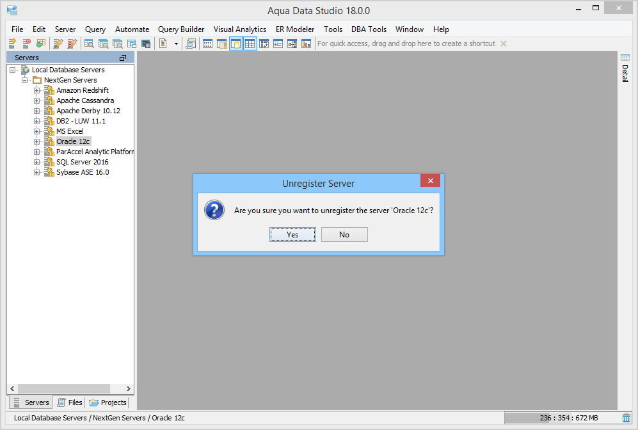
Task: Click the form list view toolbar icon
Action: (x=278, y=44)
